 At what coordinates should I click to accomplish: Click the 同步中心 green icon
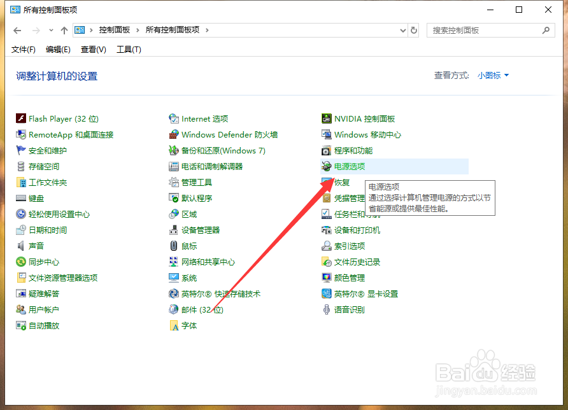(x=21, y=262)
